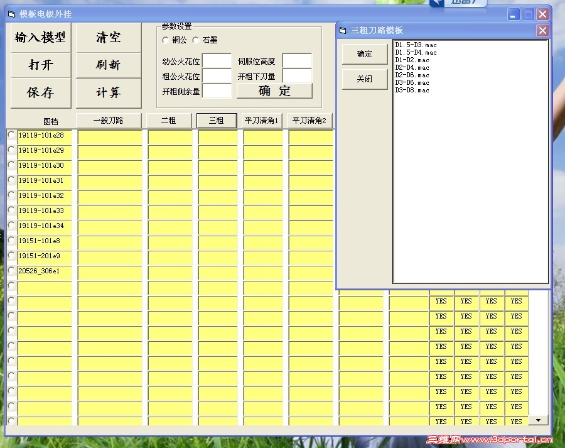Image resolution: width=565 pixels, height=448 pixels.
Task: Click the 二粗 column button
Action: 169,121
